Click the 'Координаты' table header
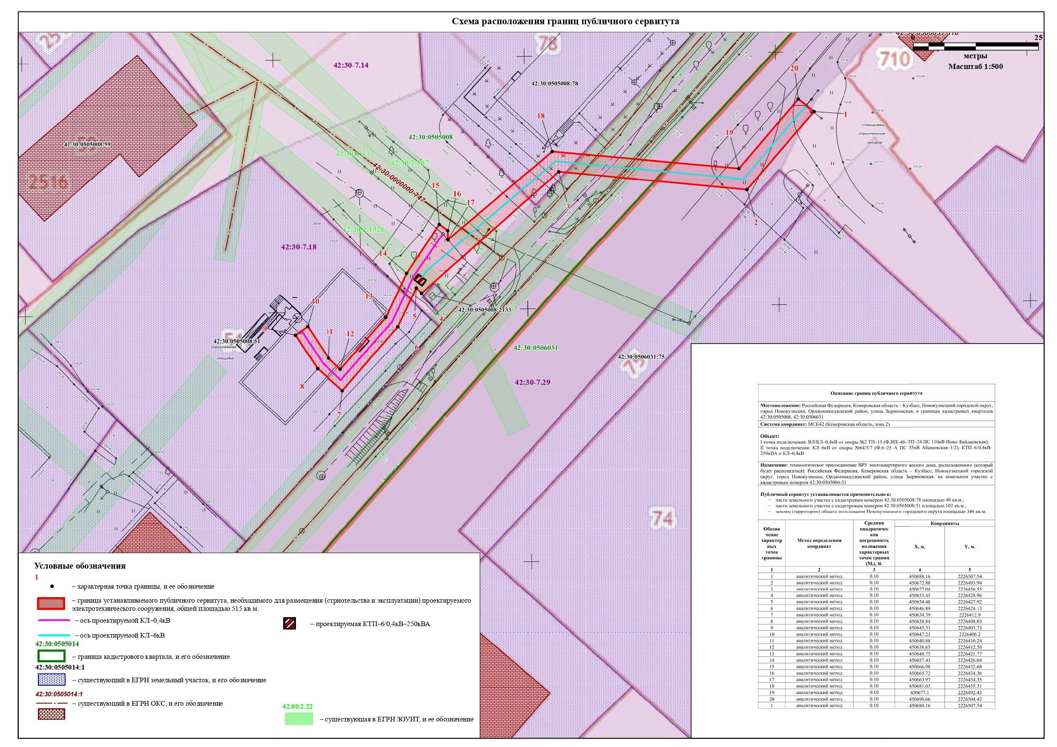This screenshot has height=747, width=1057. pyautogui.click(x=945, y=523)
